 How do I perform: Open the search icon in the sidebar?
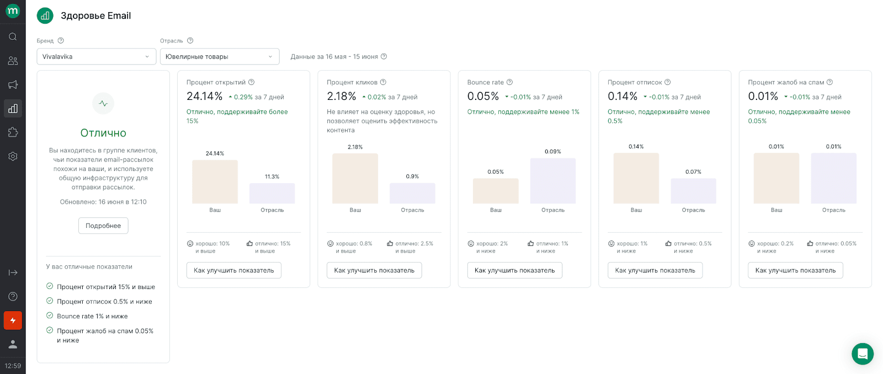pyautogui.click(x=13, y=36)
